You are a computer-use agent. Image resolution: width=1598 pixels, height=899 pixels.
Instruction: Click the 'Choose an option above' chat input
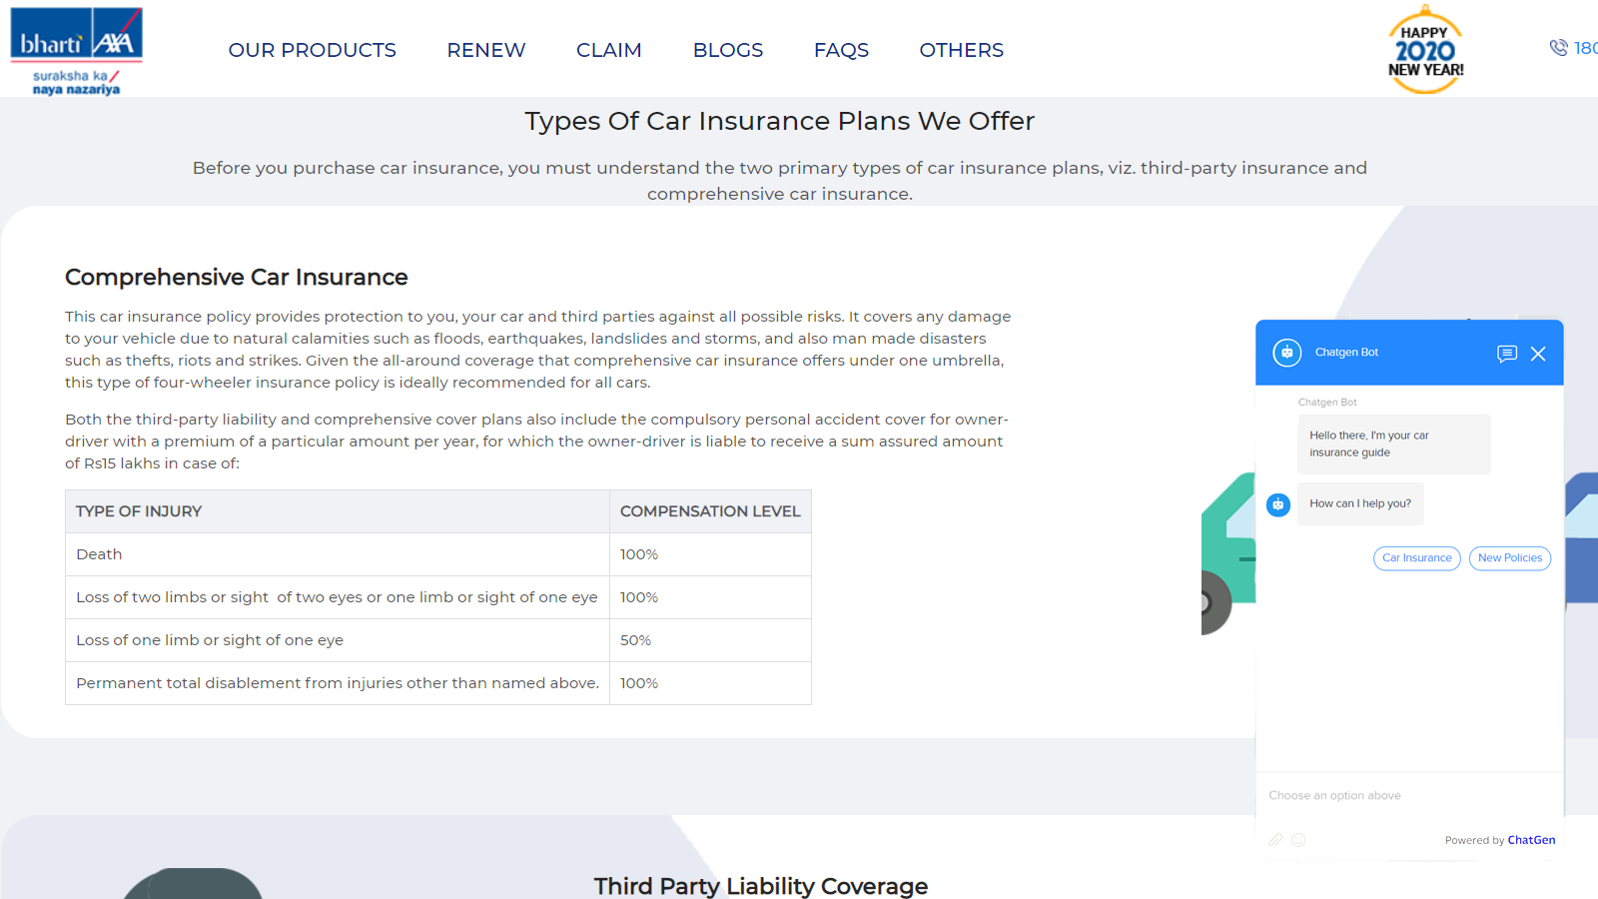point(1408,795)
